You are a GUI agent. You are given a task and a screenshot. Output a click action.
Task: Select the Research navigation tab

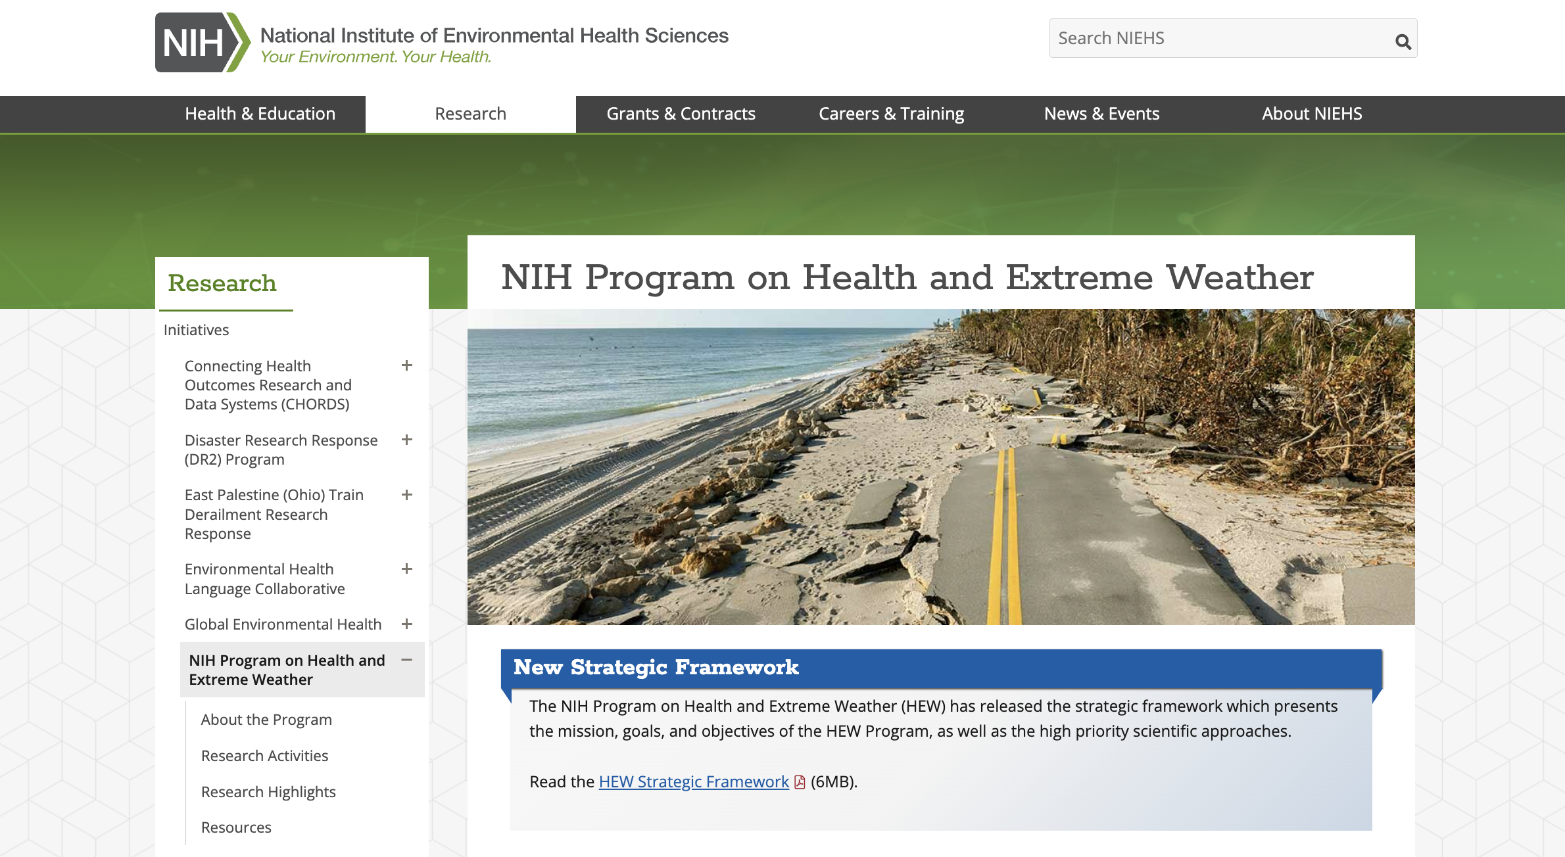point(470,114)
